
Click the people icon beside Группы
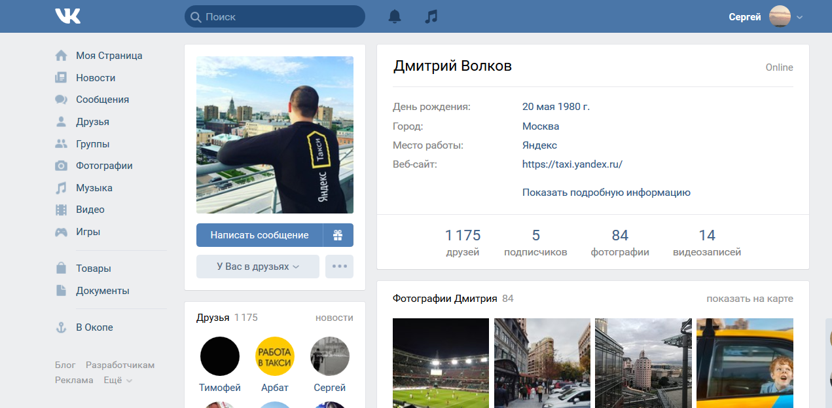tap(61, 144)
